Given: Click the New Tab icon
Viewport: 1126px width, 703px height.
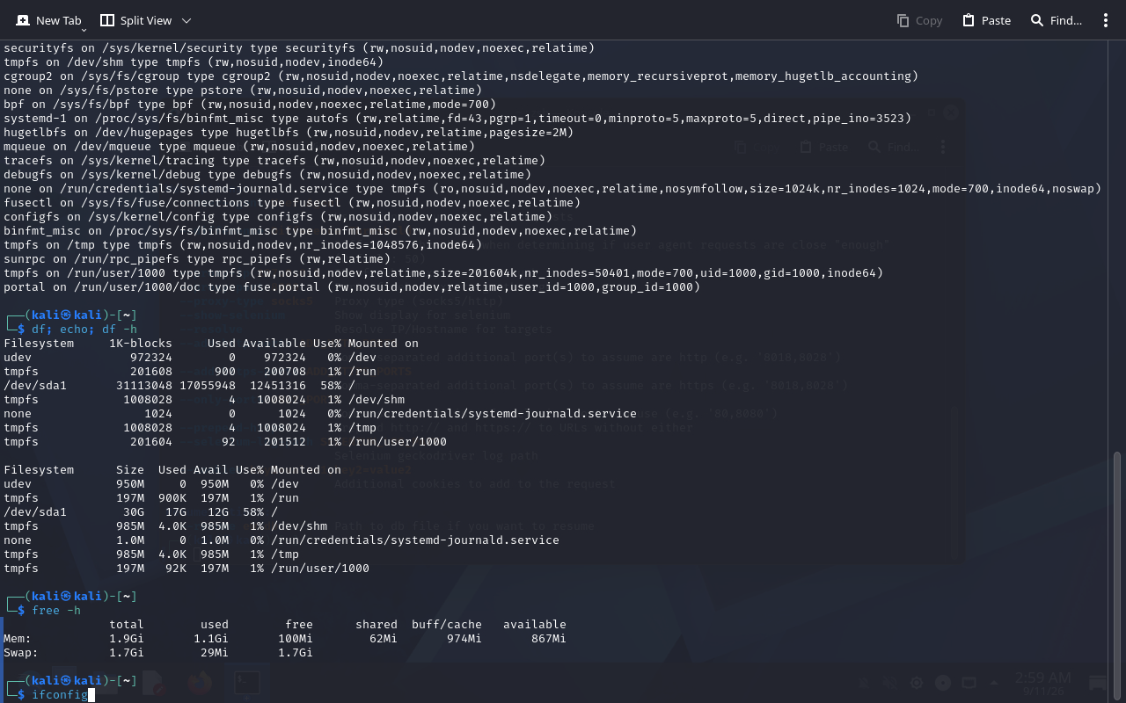Looking at the screenshot, I should click(20, 20).
